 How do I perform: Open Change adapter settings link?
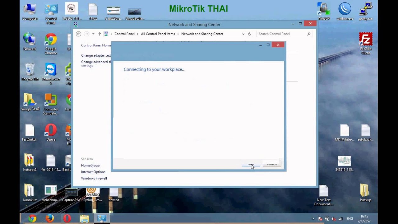[x=96, y=55]
